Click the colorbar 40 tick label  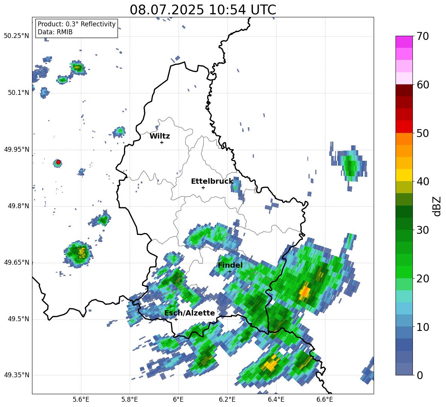click(x=423, y=181)
